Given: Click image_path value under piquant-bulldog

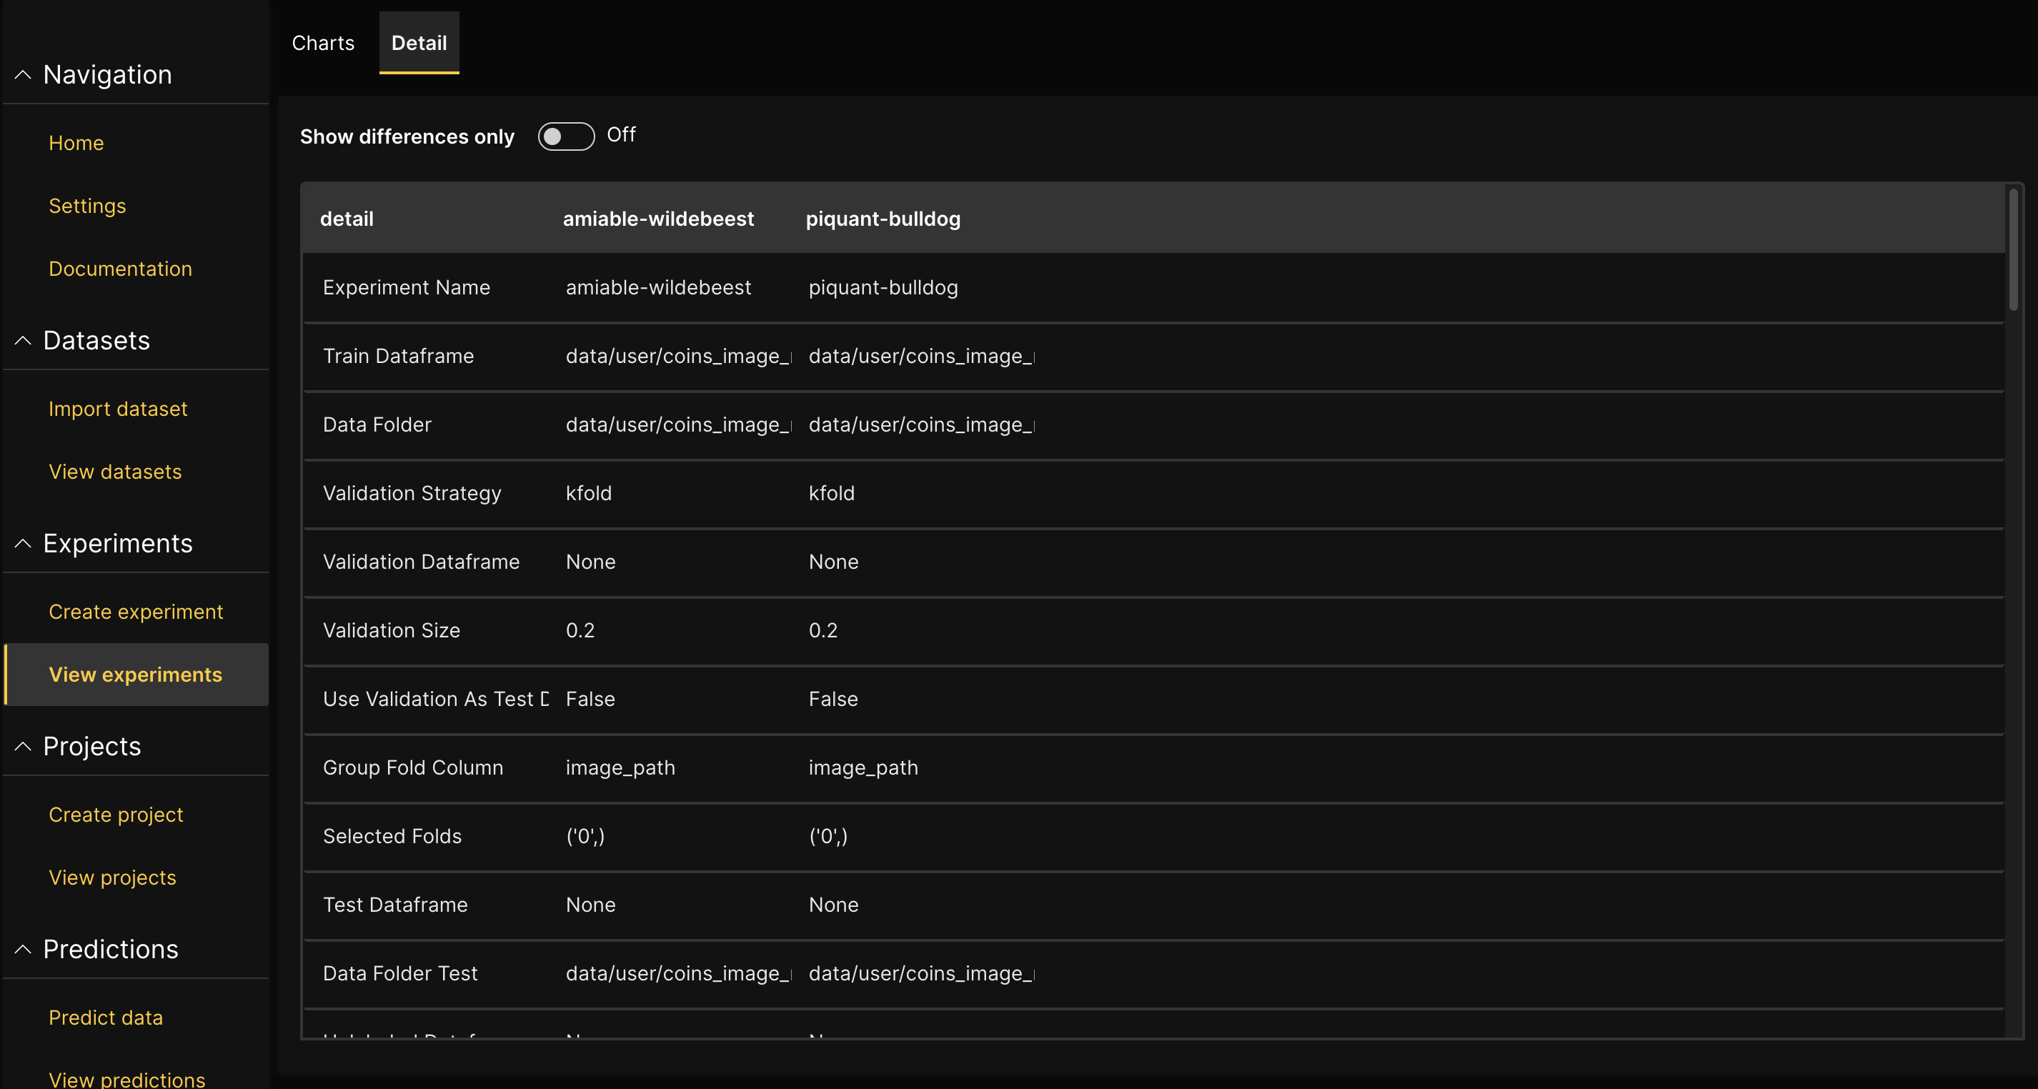Looking at the screenshot, I should tap(863, 768).
